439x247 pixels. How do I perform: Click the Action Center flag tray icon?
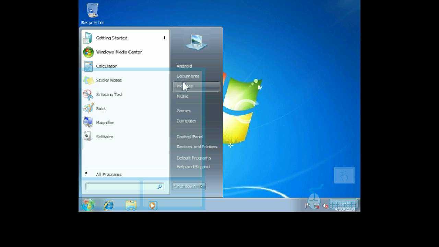tap(308, 205)
